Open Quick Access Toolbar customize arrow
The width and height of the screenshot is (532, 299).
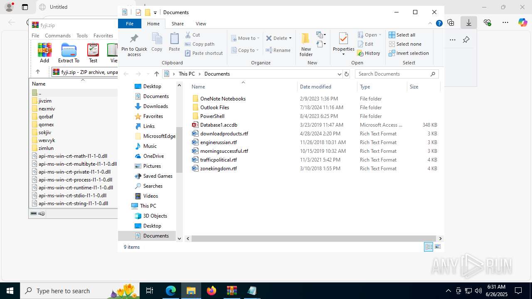click(x=155, y=12)
